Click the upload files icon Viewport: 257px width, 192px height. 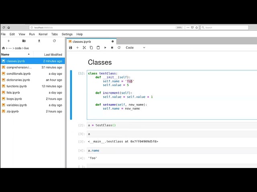39,41
